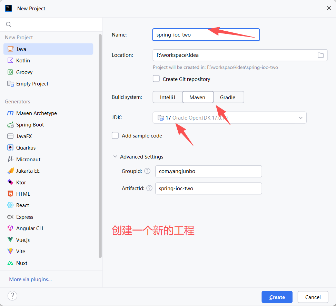Select the Groovy icon
Image resolution: width=336 pixels, height=306 pixels.
(x=10, y=72)
